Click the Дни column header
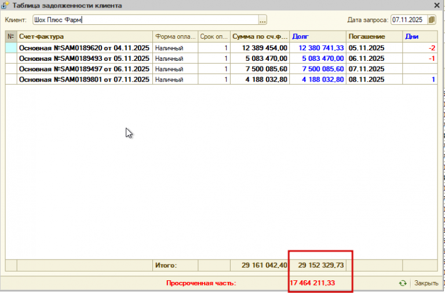The image size is (445, 293). (x=420, y=36)
